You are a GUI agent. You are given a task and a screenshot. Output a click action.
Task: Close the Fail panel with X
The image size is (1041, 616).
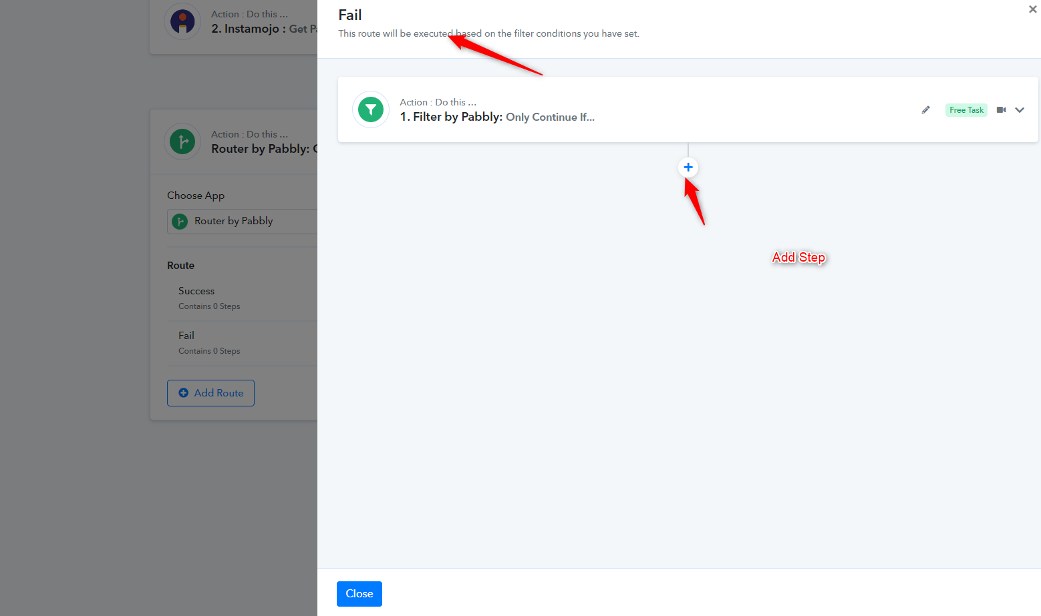(x=1032, y=9)
